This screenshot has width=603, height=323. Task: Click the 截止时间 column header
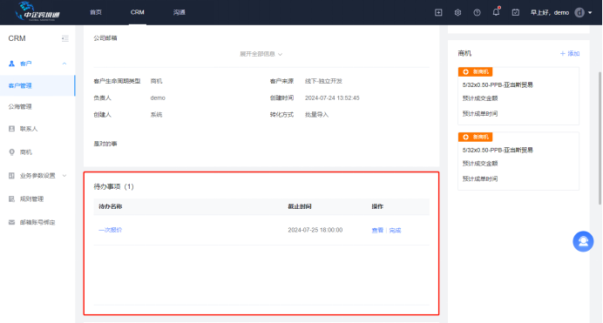pyautogui.click(x=300, y=206)
